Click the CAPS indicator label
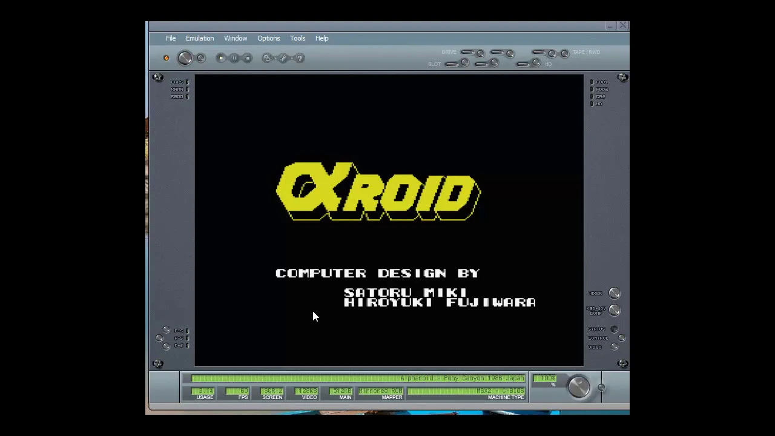Image resolution: width=775 pixels, height=436 pixels. 177,82
